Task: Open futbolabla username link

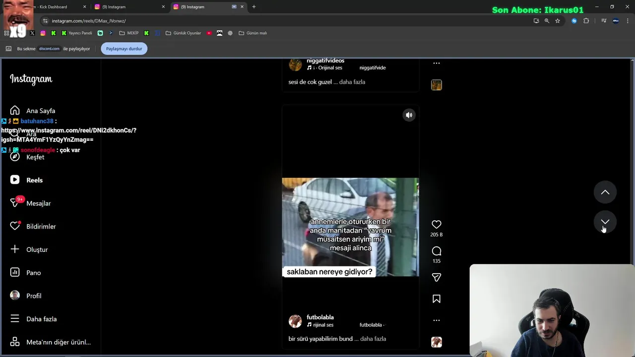Action: click(x=320, y=317)
